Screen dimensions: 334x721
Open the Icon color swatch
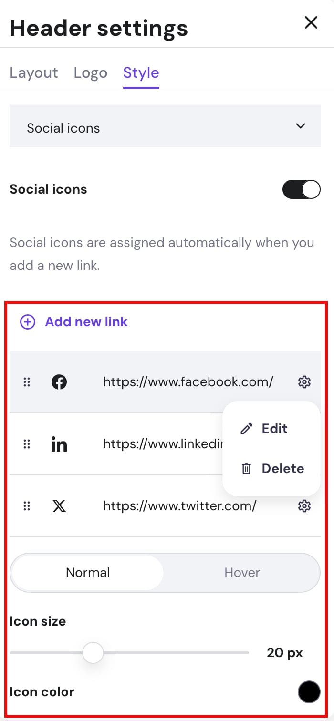tap(309, 691)
